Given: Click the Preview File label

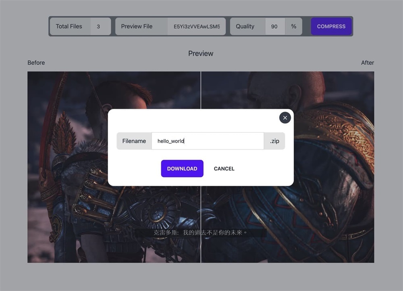Looking at the screenshot, I should point(137,26).
